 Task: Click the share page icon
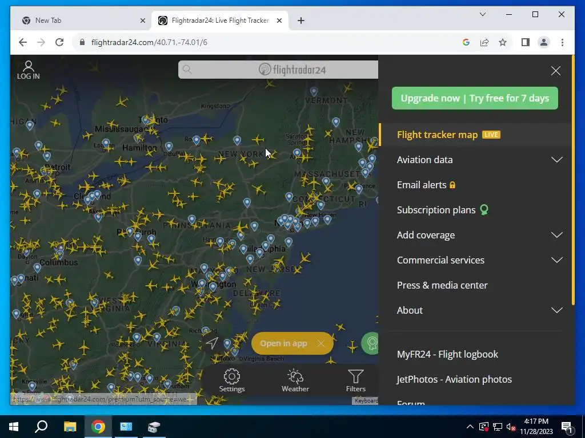pos(484,42)
